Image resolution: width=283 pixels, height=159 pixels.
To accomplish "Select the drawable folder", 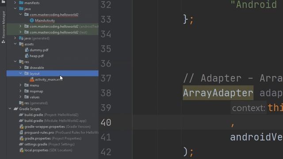I will (x=37, y=68).
